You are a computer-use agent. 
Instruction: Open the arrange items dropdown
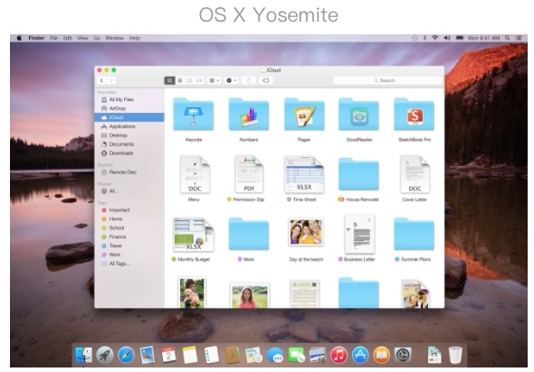coord(215,80)
